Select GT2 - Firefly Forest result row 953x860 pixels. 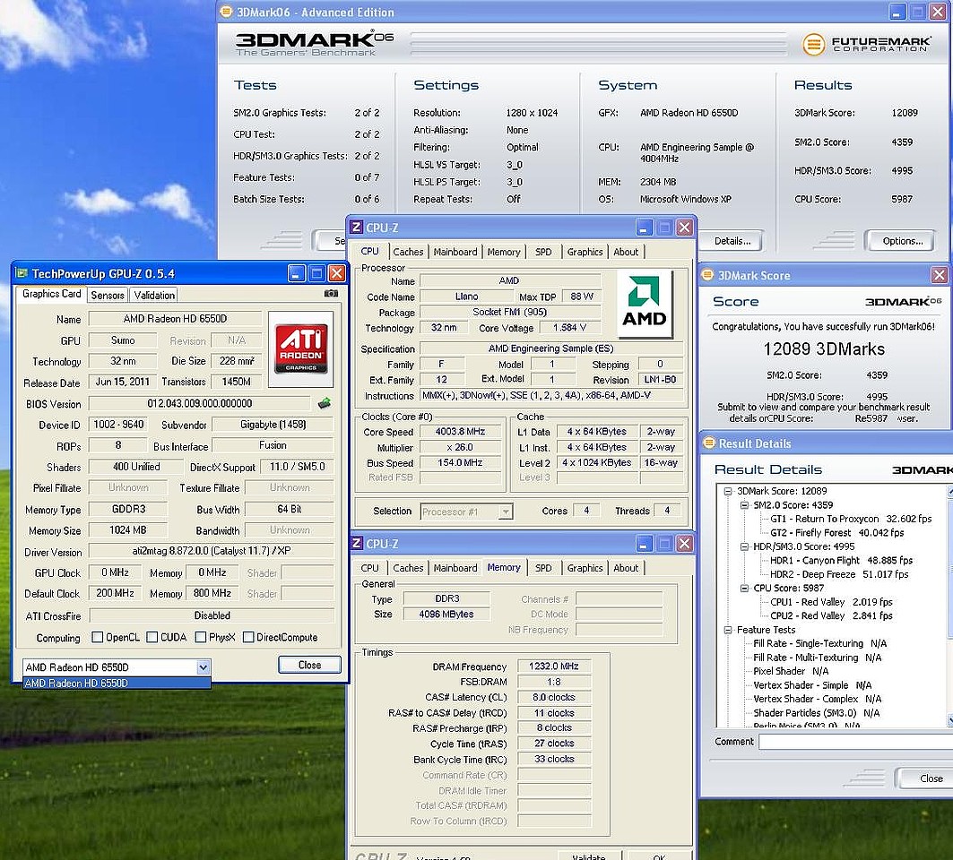coord(837,533)
